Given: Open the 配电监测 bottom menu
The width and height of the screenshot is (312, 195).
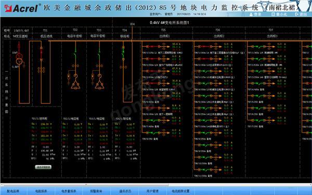Looking at the screenshot, I should pyautogui.click(x=13, y=191).
